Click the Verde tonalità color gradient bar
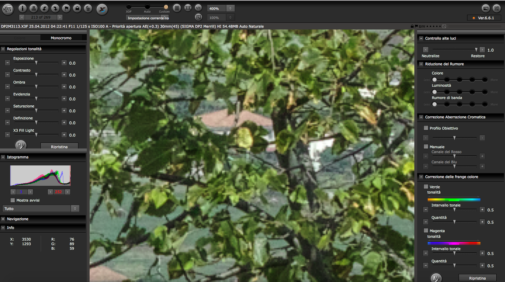Viewport: 505px width, 282px height. pos(454,200)
